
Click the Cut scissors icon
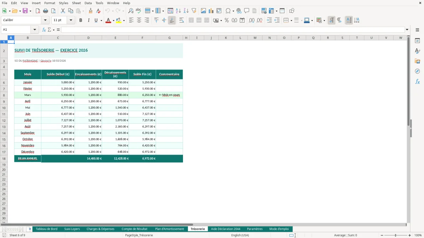(63, 11)
